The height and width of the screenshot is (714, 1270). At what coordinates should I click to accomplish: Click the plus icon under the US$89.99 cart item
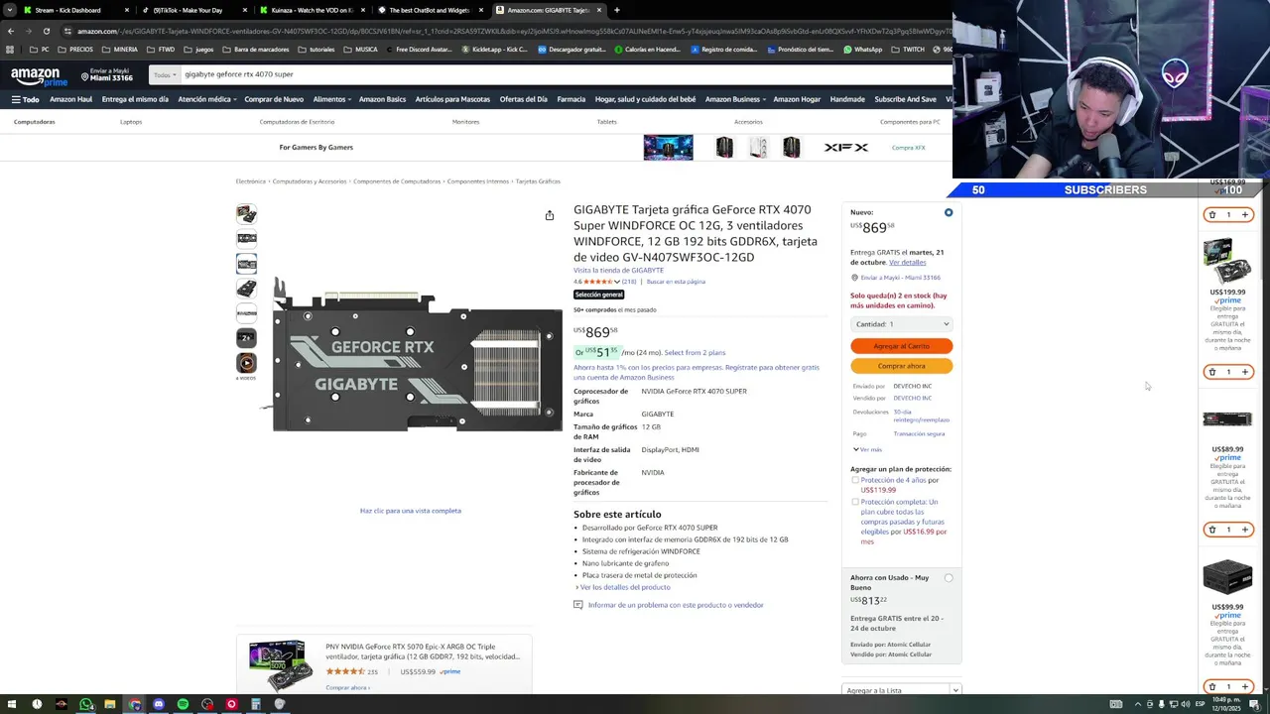tap(1245, 530)
